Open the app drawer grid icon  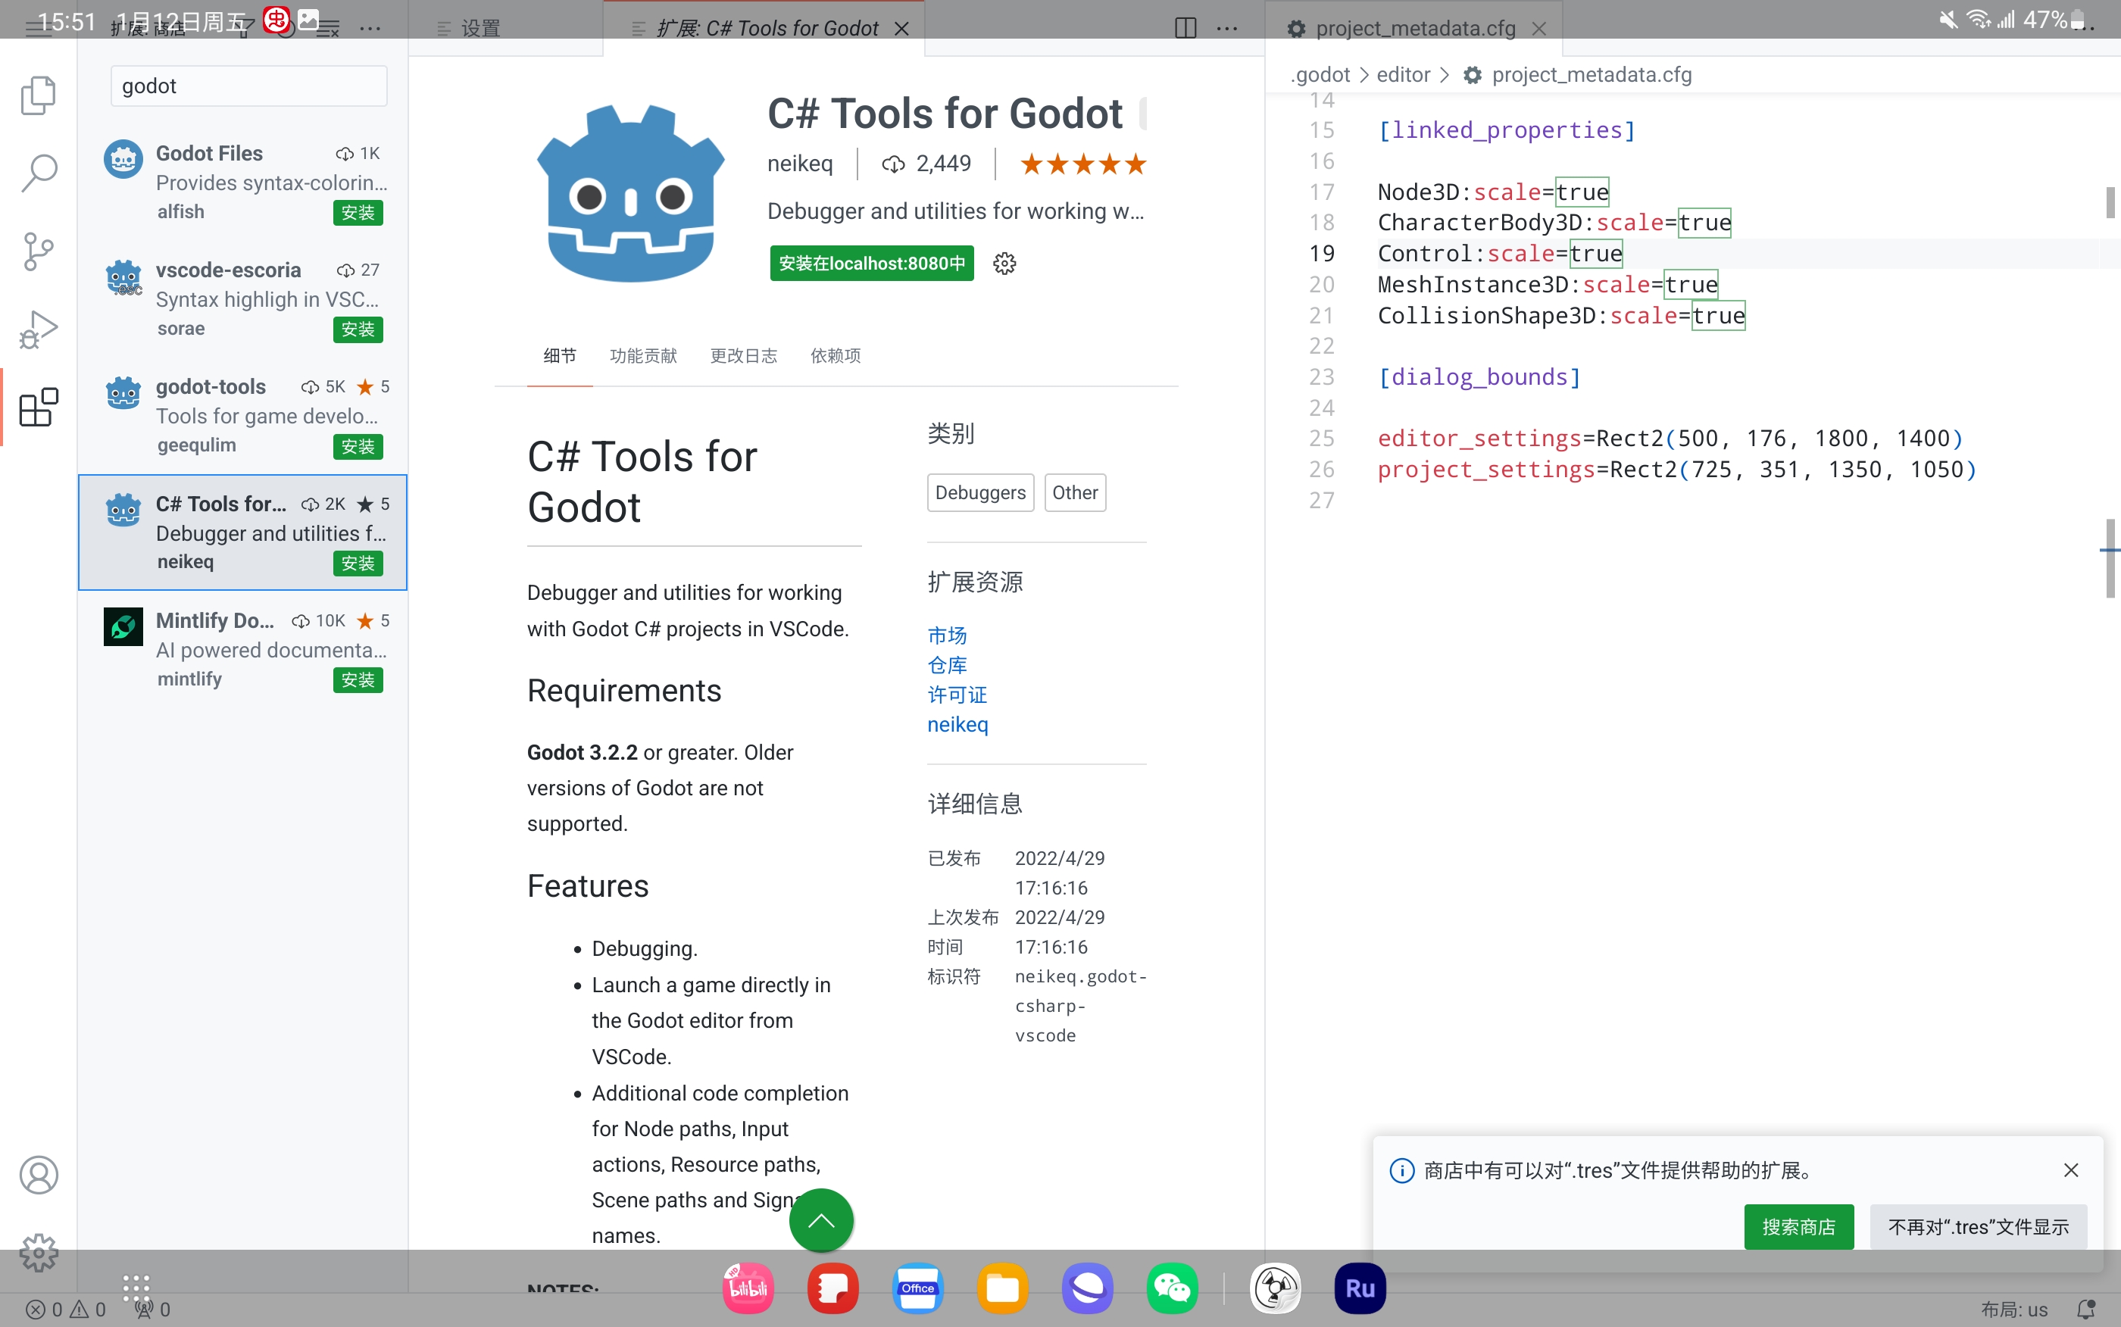136,1288
